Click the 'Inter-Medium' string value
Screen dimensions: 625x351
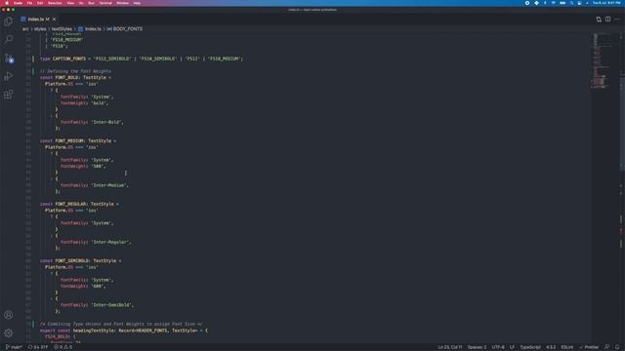108,185
